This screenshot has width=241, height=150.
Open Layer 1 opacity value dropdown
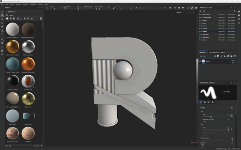(x=234, y=63)
